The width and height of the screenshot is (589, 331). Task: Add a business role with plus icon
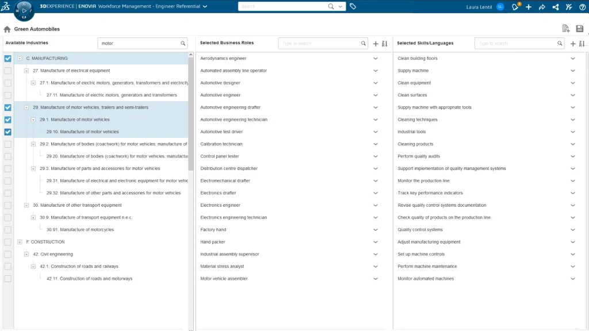(376, 44)
